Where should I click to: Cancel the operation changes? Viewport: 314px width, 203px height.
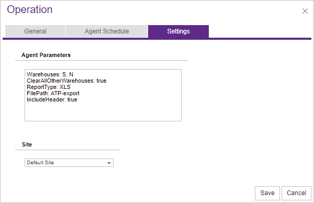296,193
